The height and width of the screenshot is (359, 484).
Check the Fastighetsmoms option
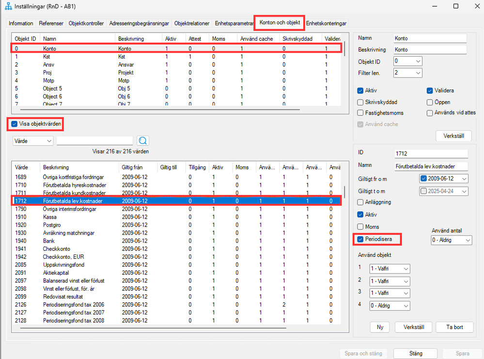[x=360, y=113]
